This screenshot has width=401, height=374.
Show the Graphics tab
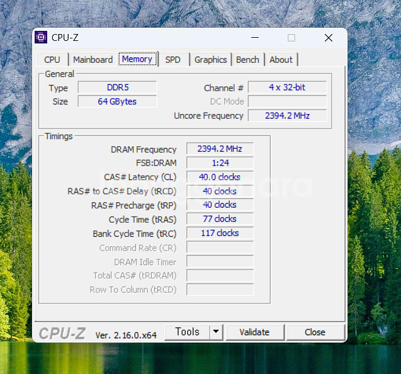click(x=210, y=60)
